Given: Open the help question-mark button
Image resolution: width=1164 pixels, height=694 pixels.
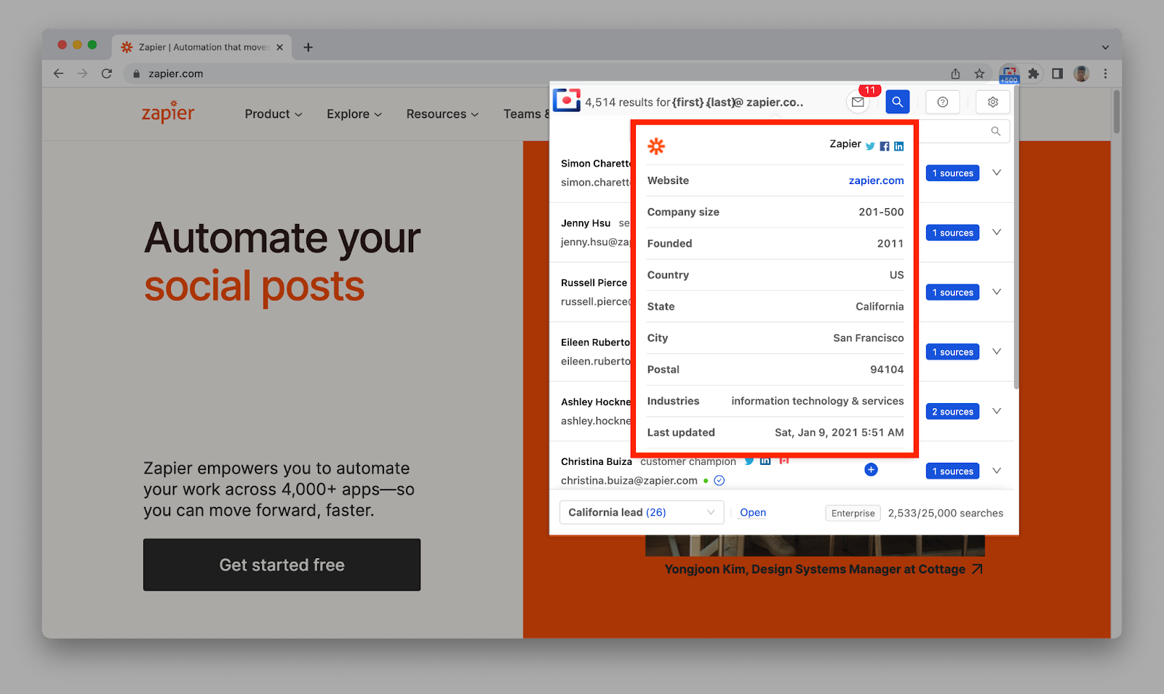Looking at the screenshot, I should coord(943,102).
